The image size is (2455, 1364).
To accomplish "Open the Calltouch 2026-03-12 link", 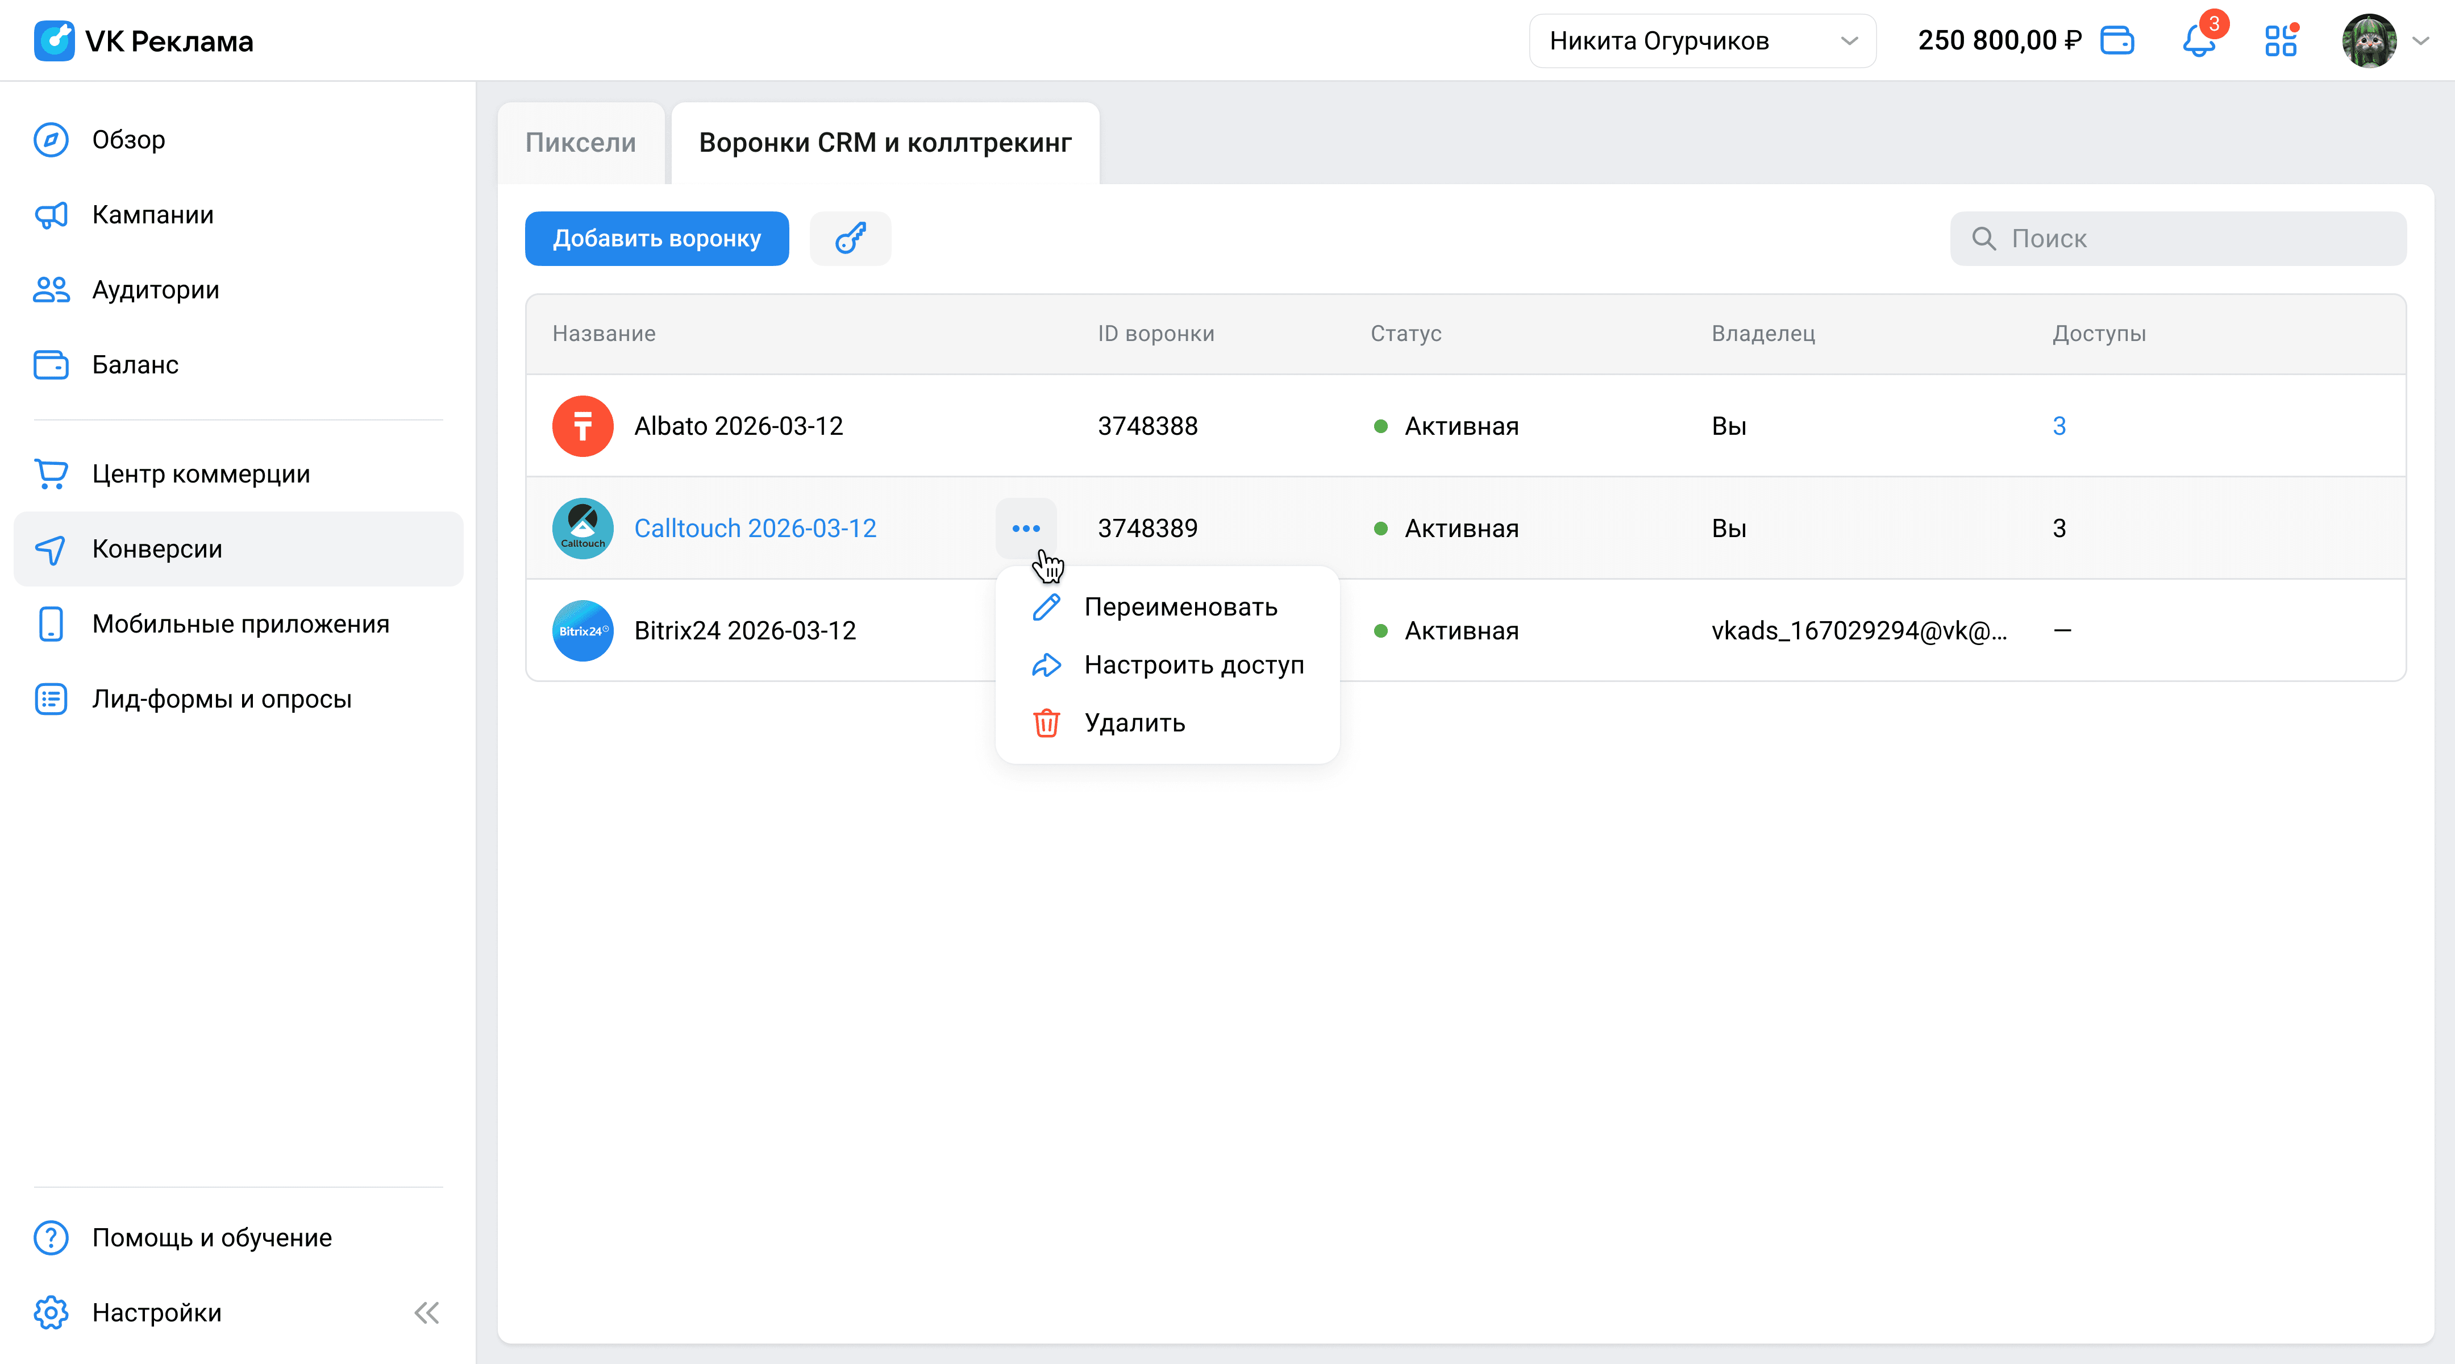I will click(x=755, y=528).
